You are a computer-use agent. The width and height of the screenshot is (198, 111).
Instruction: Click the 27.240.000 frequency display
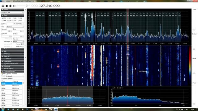click(45, 6)
